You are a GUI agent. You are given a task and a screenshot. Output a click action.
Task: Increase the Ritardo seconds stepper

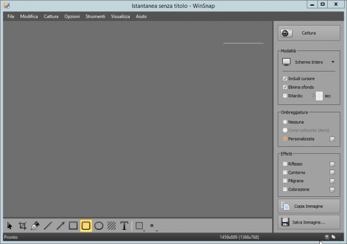(319, 94)
